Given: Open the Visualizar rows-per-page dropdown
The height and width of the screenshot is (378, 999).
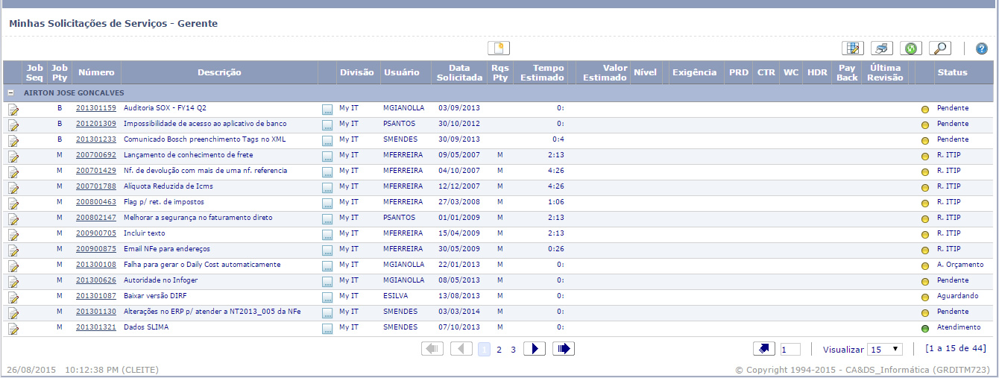Looking at the screenshot, I should click(x=885, y=349).
